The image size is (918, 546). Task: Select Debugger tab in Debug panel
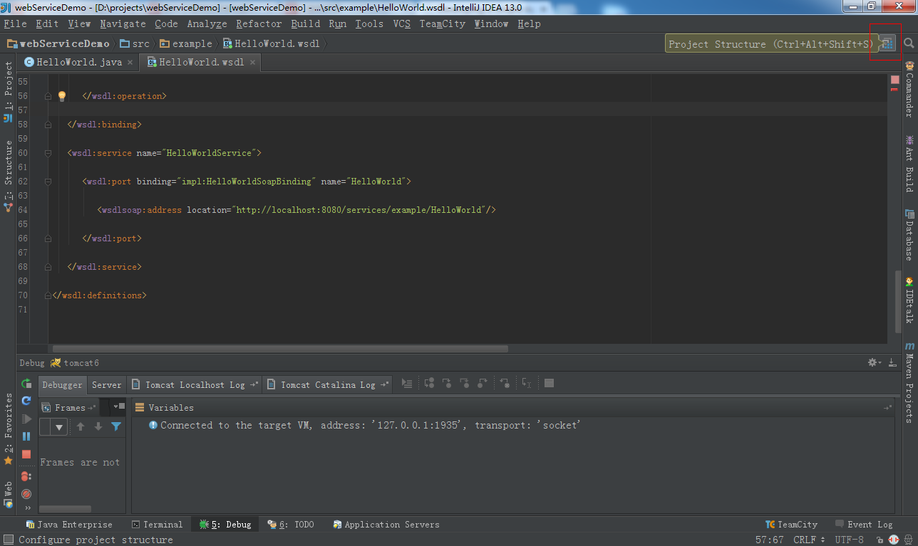[x=63, y=384]
